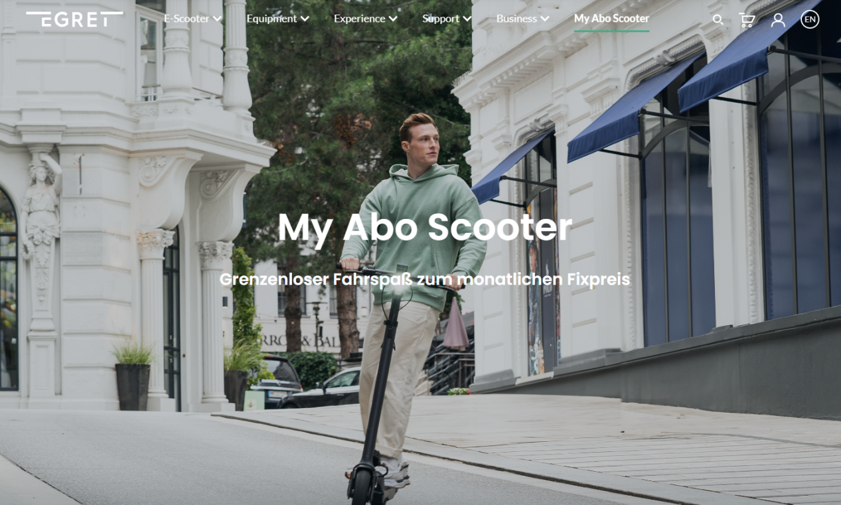
Task: Open the Support menu label
Action: tap(441, 19)
